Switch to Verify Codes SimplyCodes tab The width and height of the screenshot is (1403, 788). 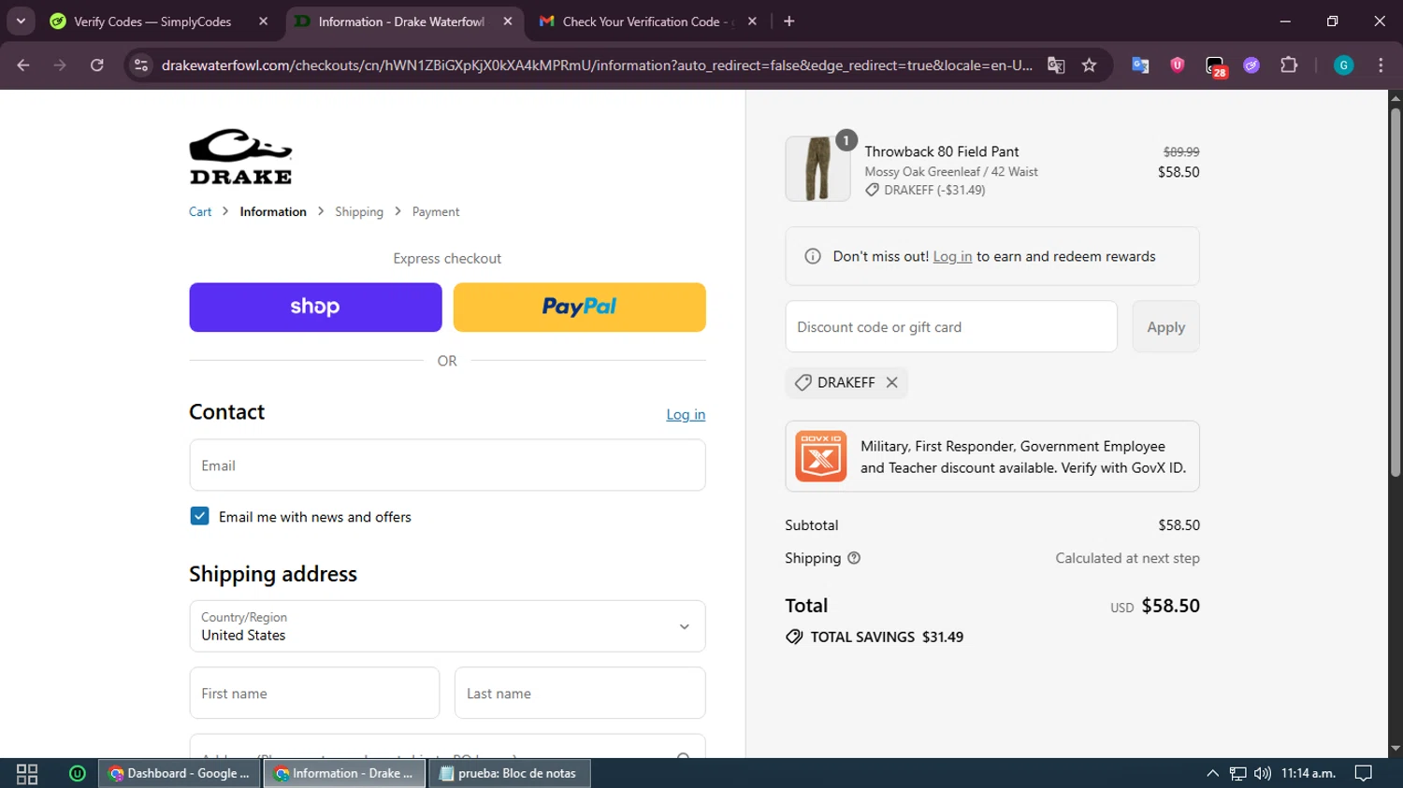pos(152,21)
